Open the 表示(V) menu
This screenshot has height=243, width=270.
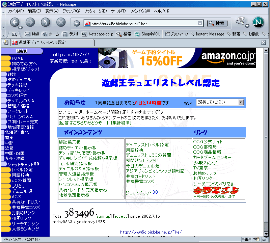point(52,11)
